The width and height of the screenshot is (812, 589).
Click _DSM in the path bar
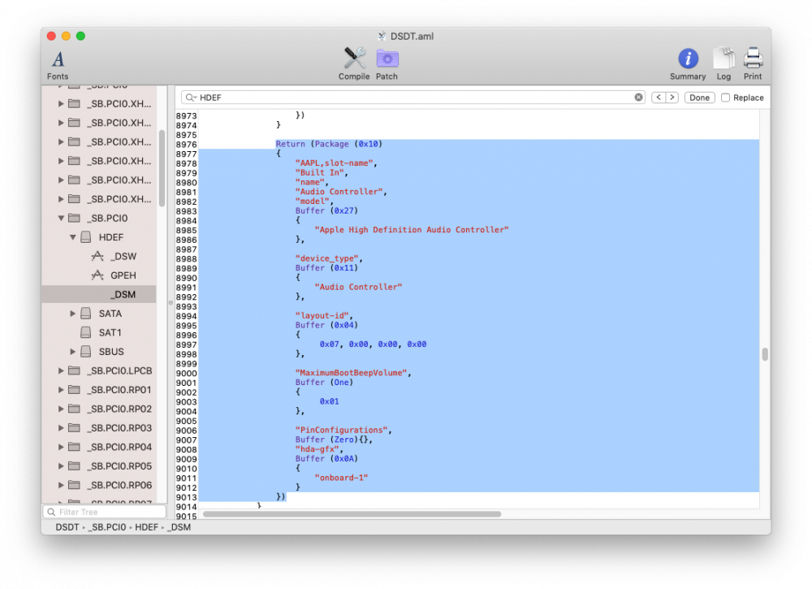pos(179,527)
